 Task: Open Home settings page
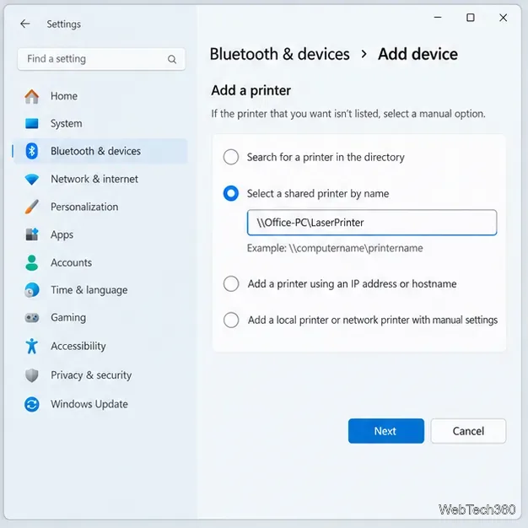coord(64,96)
